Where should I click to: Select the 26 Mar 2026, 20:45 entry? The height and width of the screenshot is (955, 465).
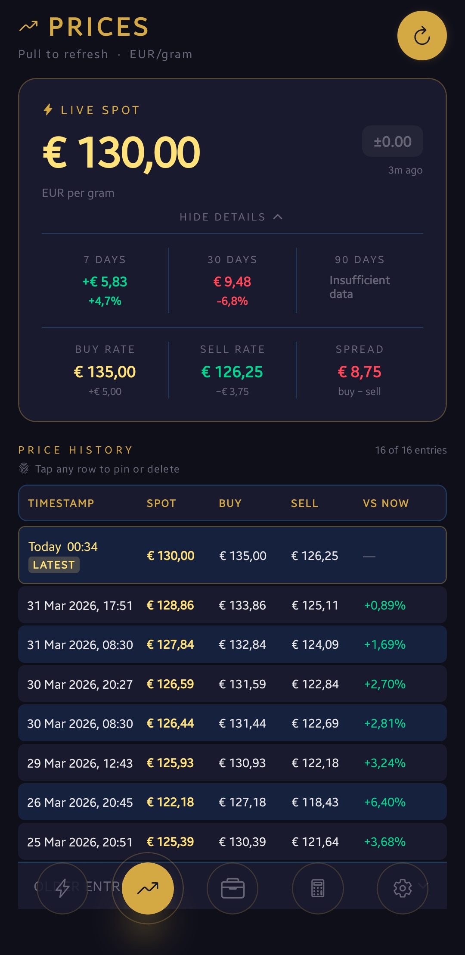[x=232, y=802]
